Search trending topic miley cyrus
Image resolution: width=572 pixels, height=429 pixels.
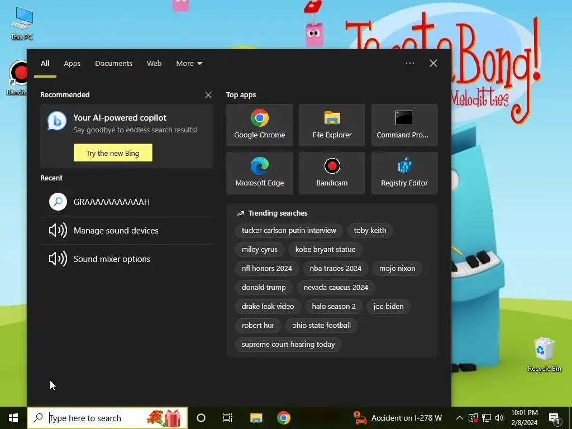click(x=259, y=250)
